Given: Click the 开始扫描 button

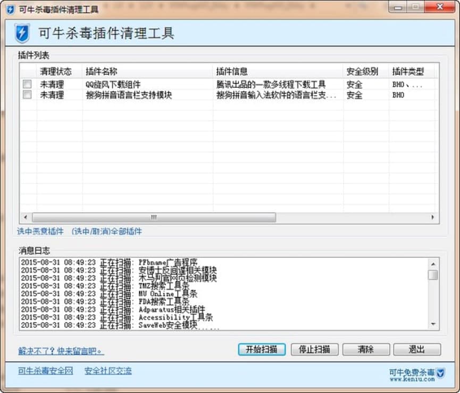Looking at the screenshot, I should tap(262, 349).
